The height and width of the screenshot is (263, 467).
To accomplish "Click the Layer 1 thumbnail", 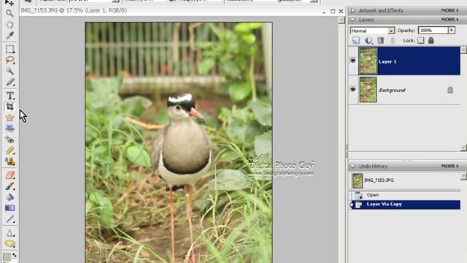I will (x=368, y=61).
